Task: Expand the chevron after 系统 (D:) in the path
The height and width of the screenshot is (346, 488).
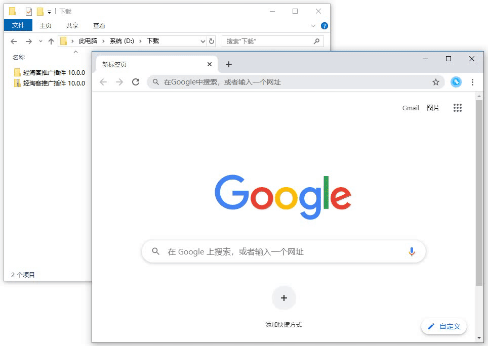Action: point(140,41)
